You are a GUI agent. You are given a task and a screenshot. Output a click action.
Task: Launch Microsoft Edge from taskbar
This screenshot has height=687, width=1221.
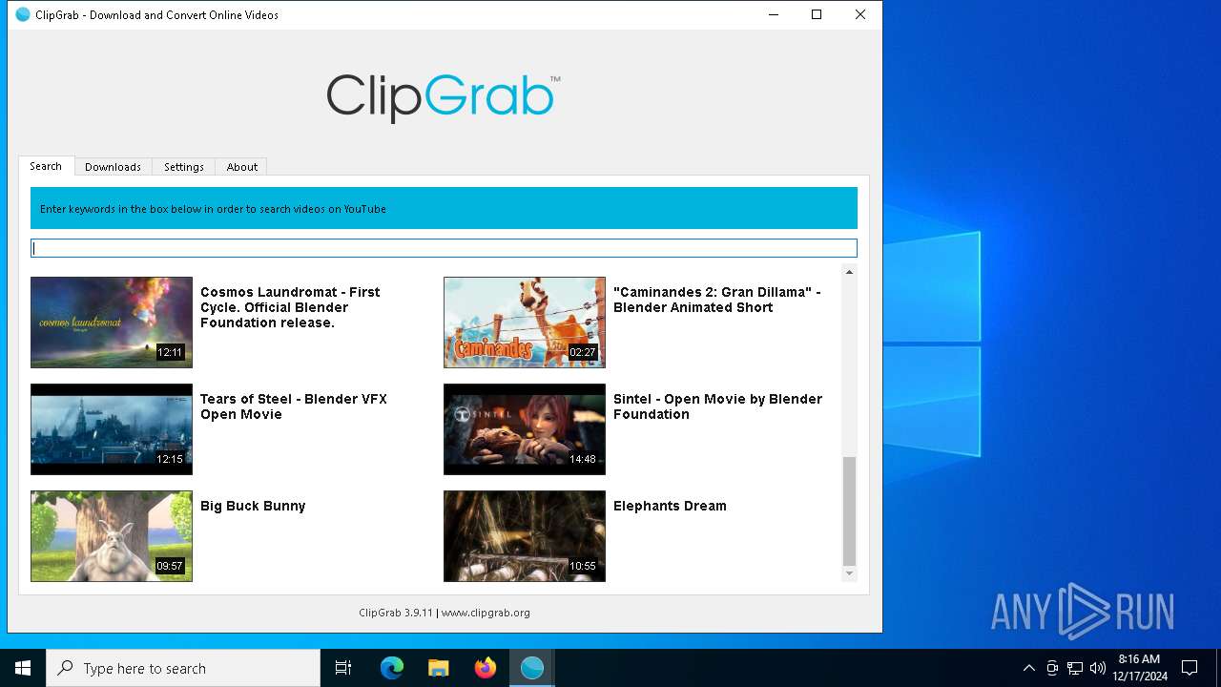(392, 668)
